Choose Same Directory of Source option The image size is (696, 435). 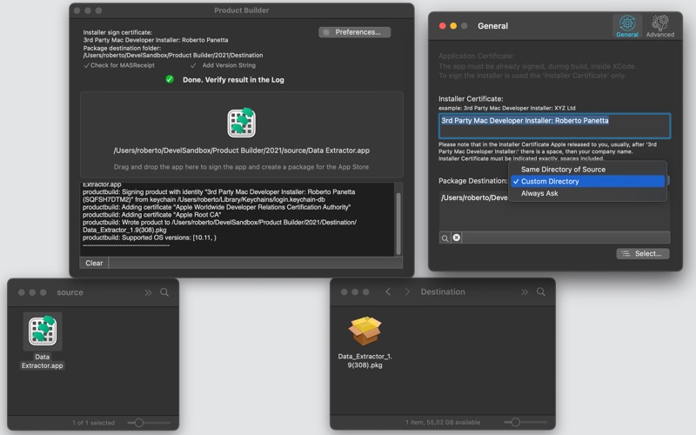(x=588, y=169)
